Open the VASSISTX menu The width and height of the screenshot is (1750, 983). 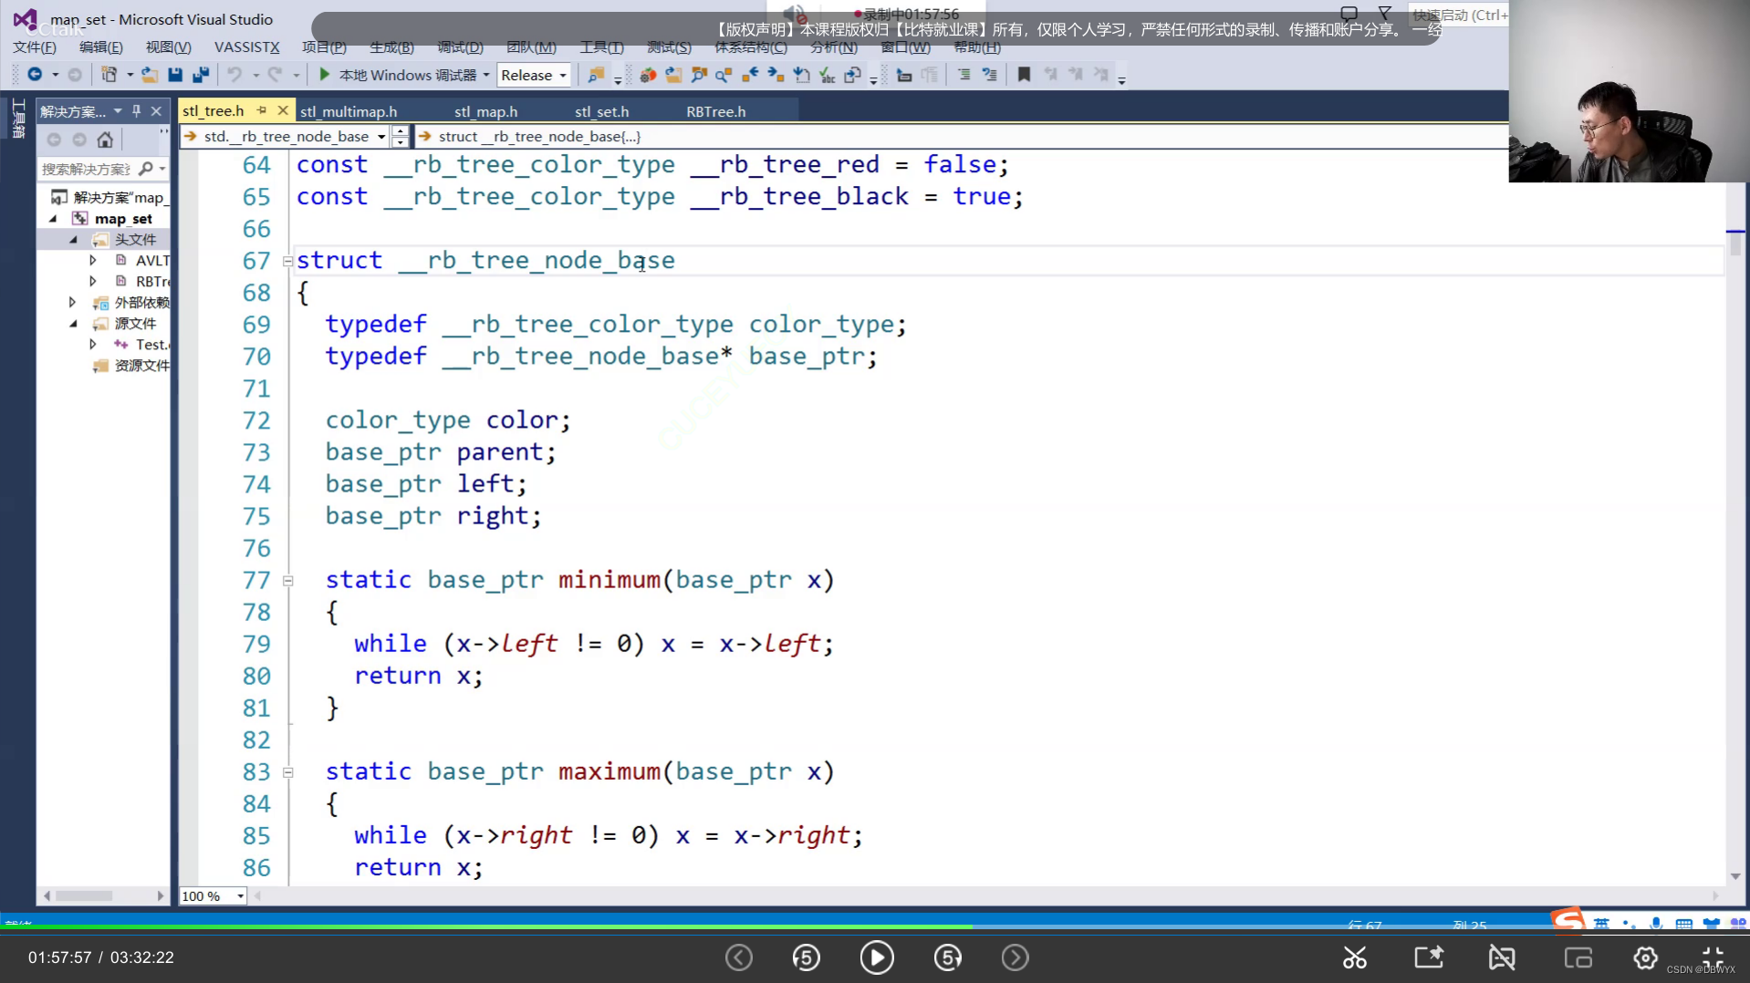pos(245,47)
